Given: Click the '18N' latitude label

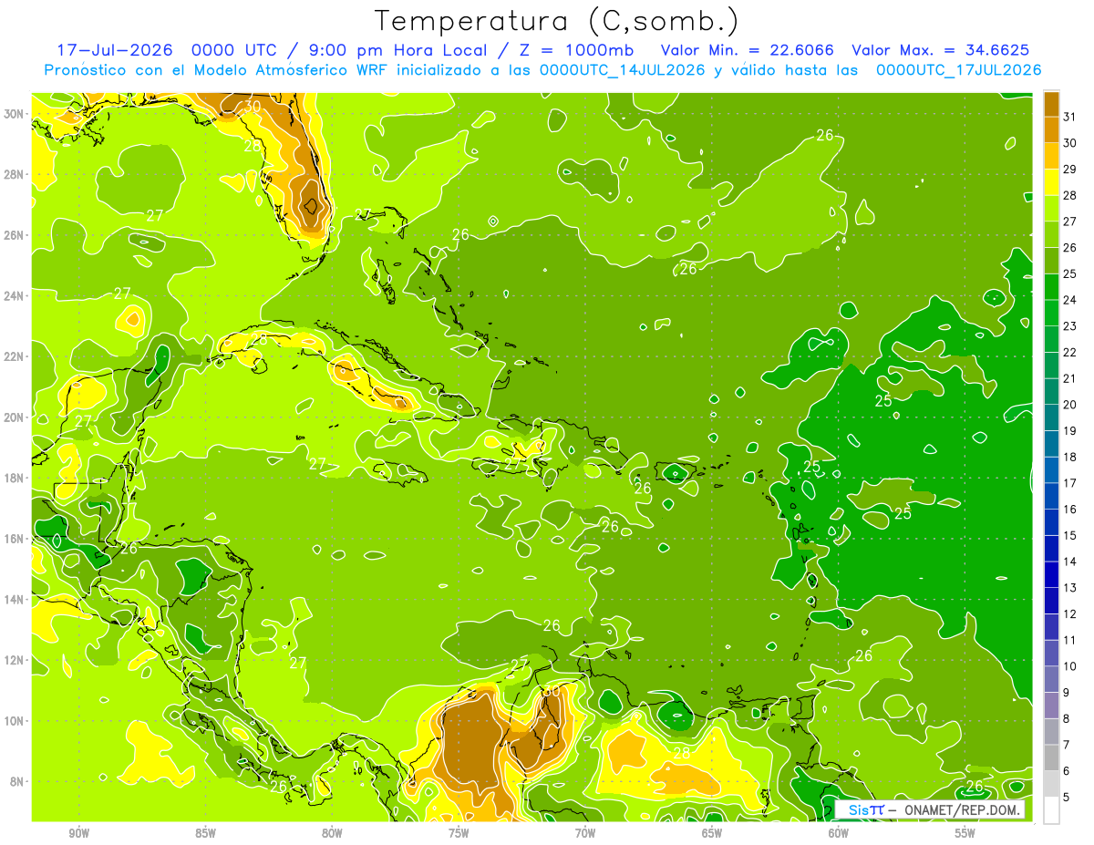Looking at the screenshot, I should [x=15, y=478].
